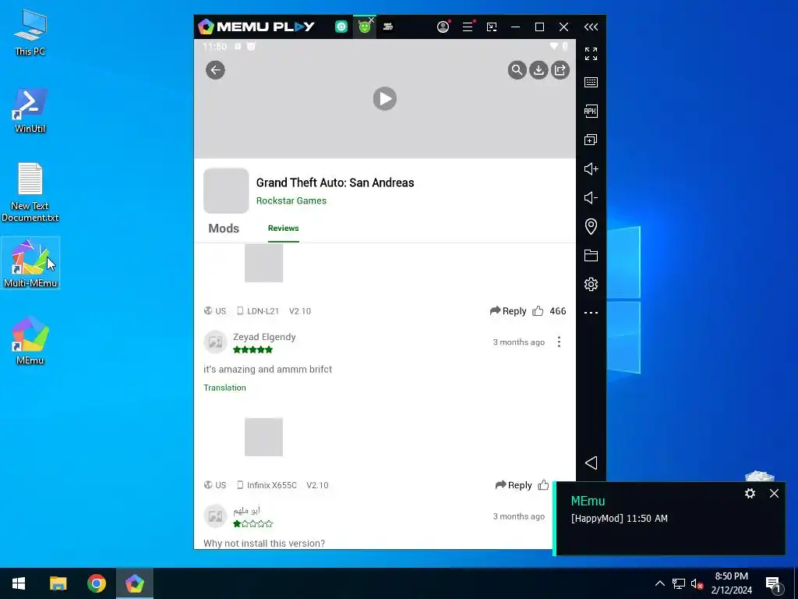Tap the download icon in the app header

[538, 70]
